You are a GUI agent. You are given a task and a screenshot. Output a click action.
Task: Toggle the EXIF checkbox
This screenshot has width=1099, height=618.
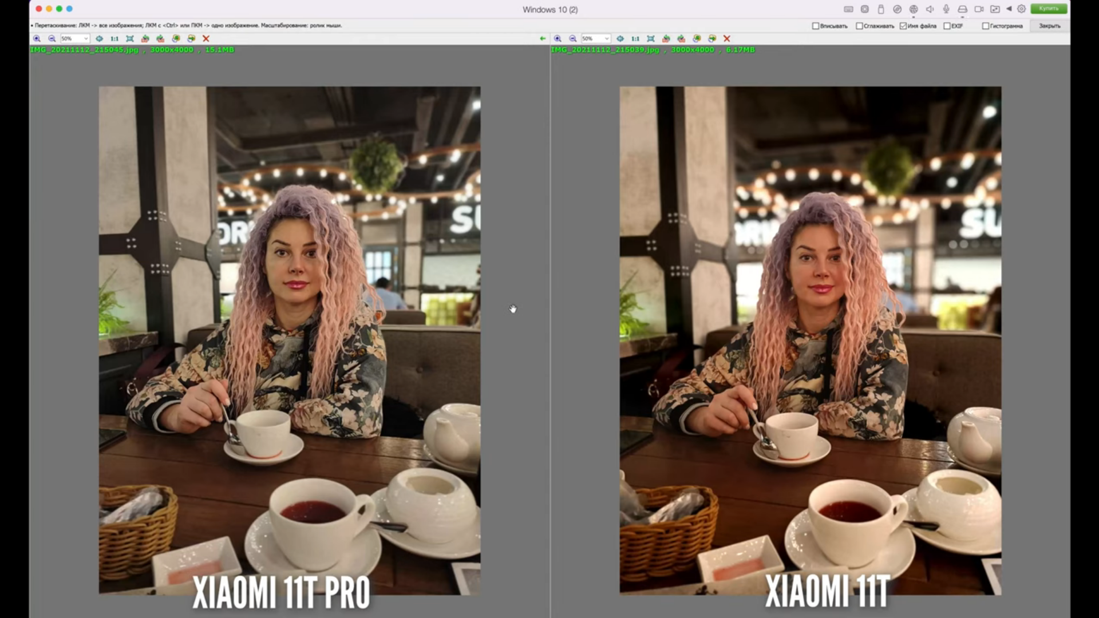coord(947,26)
